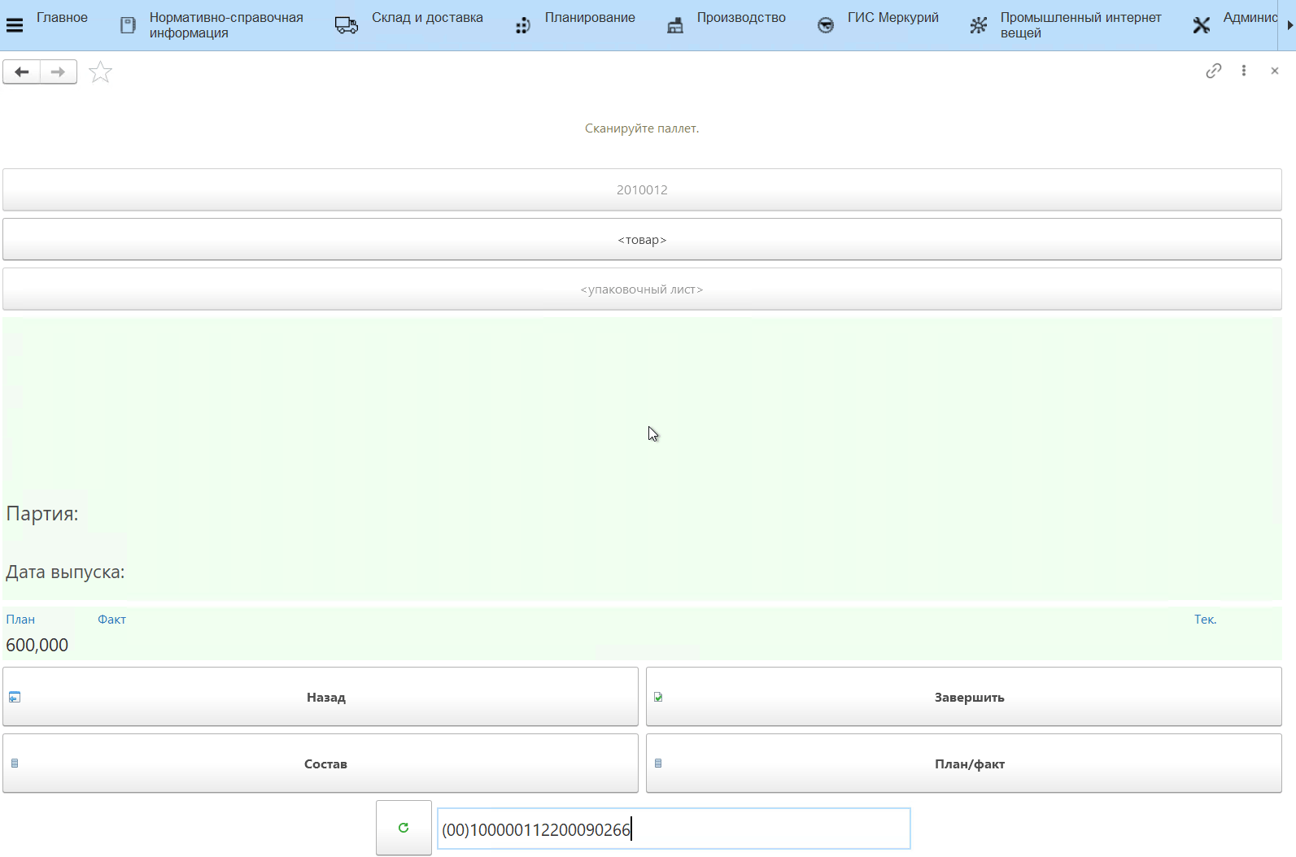Add page to favorites with star
The image size is (1296, 857).
100,72
